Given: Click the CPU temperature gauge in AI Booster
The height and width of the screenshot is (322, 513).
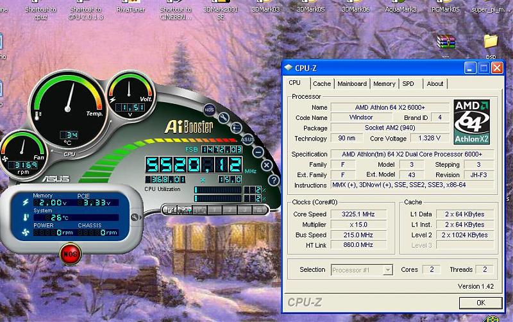Looking at the screenshot, I should (x=68, y=110).
